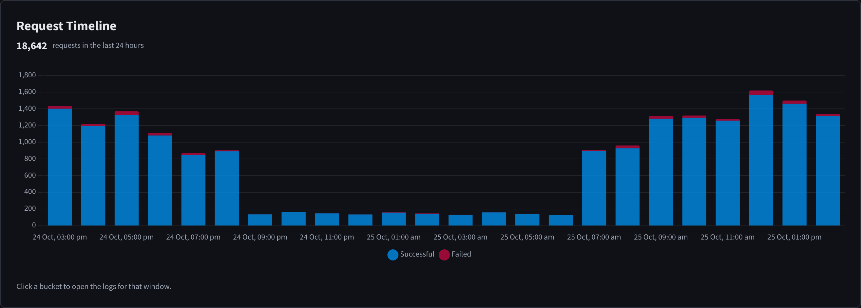The height and width of the screenshot is (308, 861).
Task: Toggle the Successful series in legend
Action: [411, 255]
